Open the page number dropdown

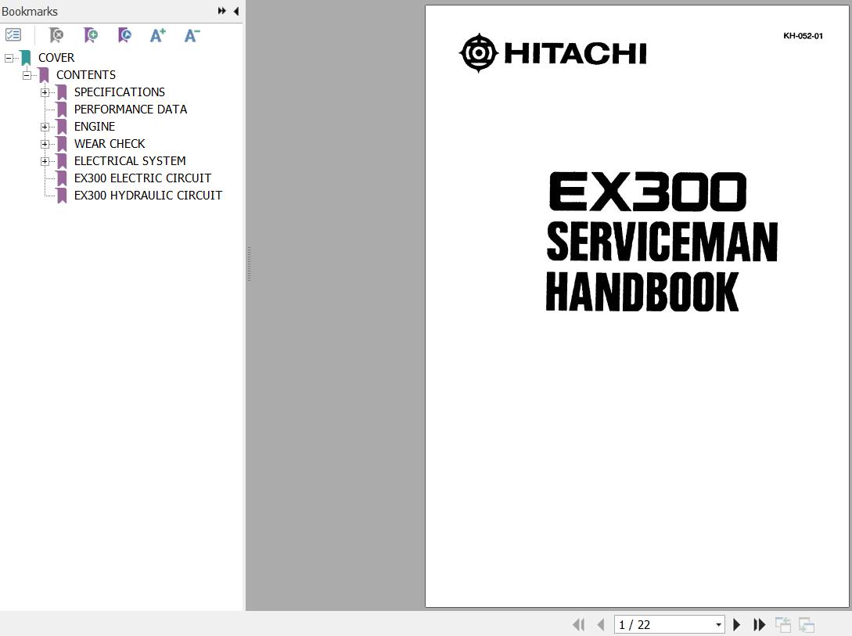click(x=718, y=624)
